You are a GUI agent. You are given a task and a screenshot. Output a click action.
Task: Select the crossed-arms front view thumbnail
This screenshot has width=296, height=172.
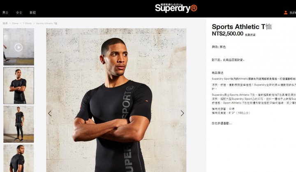(18, 85)
